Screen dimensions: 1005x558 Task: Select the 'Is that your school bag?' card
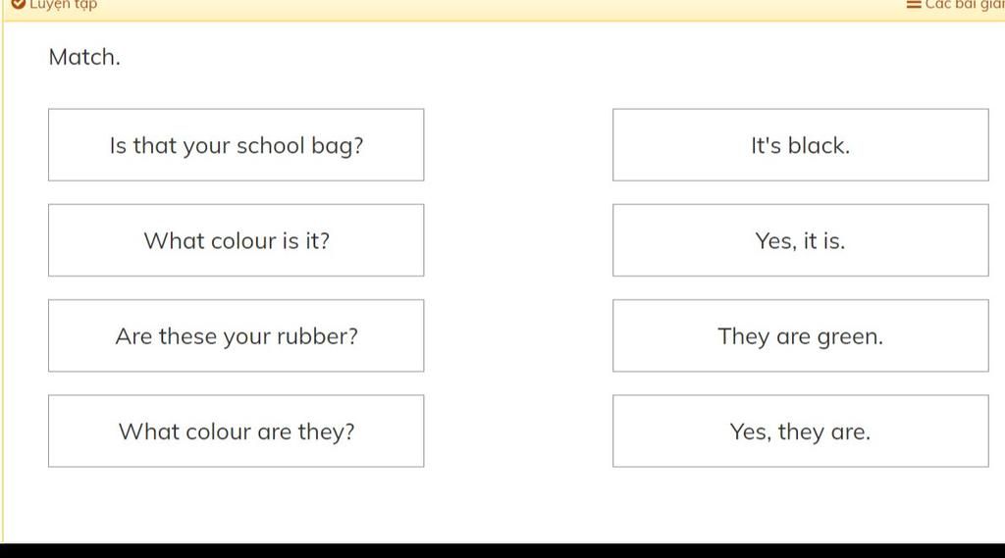236,145
